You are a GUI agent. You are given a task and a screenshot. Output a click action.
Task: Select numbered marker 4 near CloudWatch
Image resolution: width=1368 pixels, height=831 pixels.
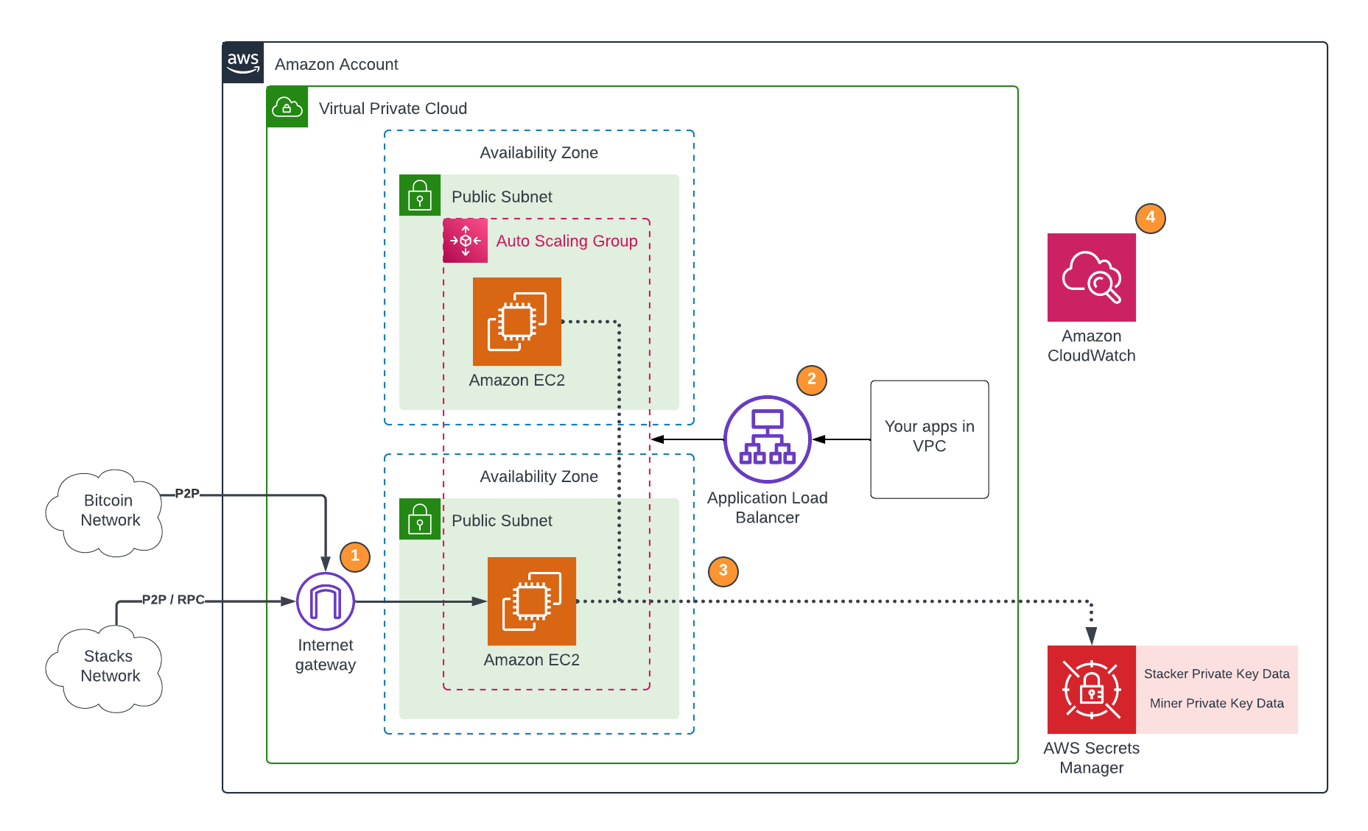pyautogui.click(x=1150, y=217)
